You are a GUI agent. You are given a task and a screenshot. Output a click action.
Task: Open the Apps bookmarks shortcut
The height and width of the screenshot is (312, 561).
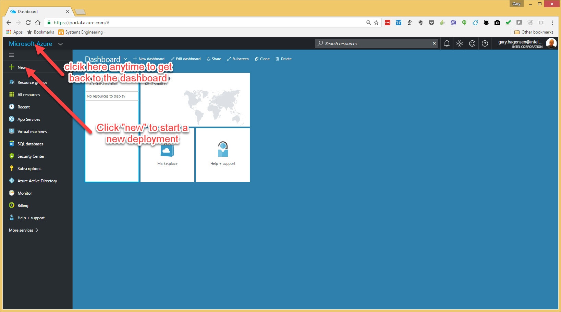[x=14, y=32]
